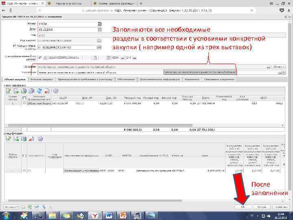The width and height of the screenshot is (293, 220).
Task: Click the stepper beside the 17 year code
Action: click(x=45, y=58)
